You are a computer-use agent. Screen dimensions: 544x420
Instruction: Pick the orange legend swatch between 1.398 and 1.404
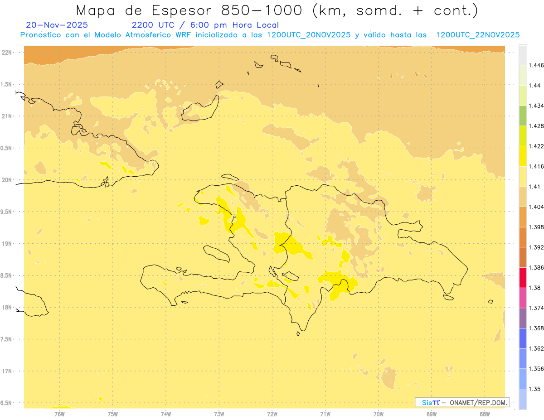pos(523,217)
